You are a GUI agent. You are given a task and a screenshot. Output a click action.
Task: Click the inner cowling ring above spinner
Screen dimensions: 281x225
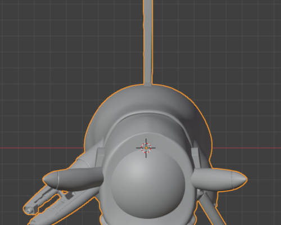pyautogui.click(x=148, y=124)
